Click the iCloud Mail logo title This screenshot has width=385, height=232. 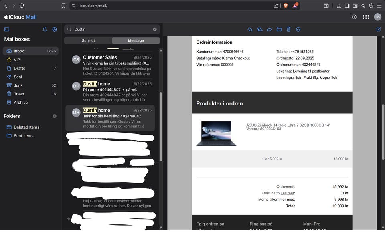(20, 17)
